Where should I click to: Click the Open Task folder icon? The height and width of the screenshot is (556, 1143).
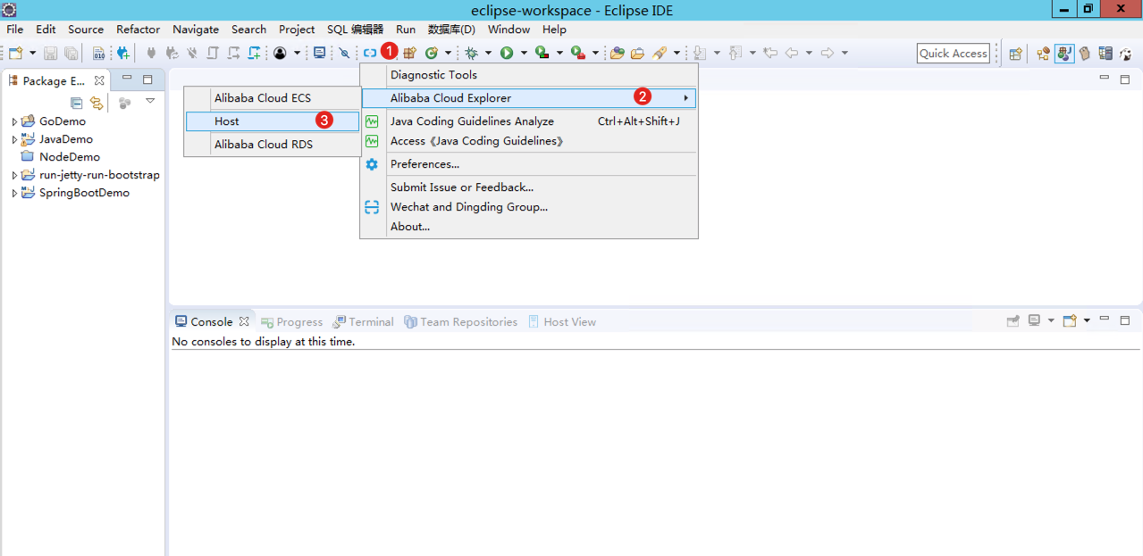(x=637, y=54)
